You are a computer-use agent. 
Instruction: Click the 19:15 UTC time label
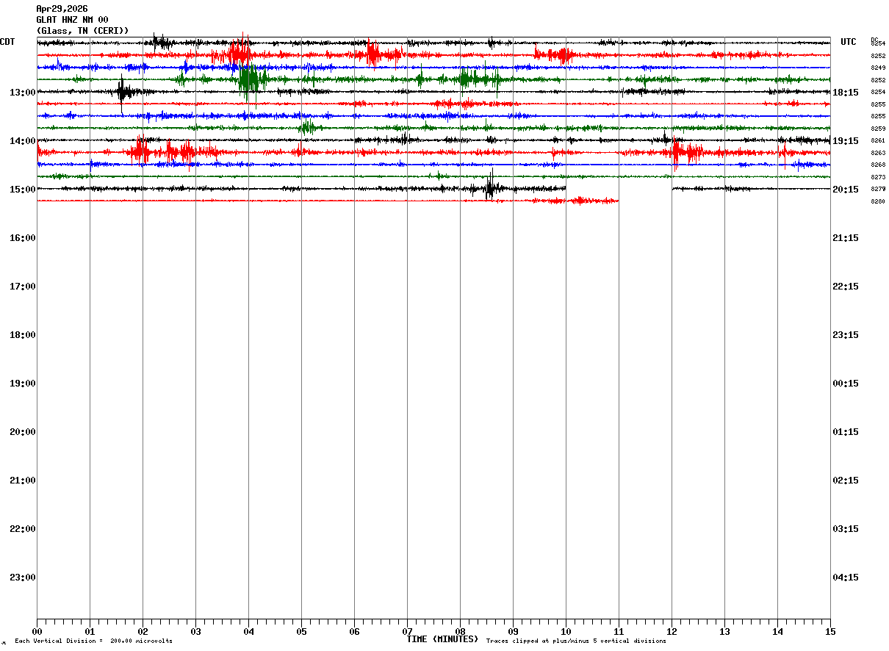846,141
